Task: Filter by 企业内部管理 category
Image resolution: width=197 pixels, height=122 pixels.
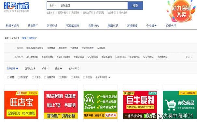Action: 88,48
